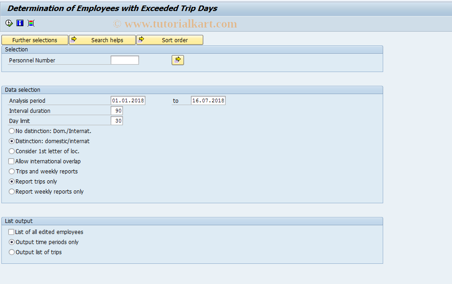The image size is (452, 284).
Task: Select Output list of trips
Action: pyautogui.click(x=11, y=252)
